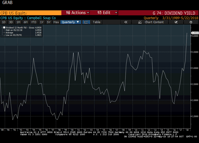Switch to YTD time range
This screenshot has width=199, height=143.
click(x=34, y=22)
